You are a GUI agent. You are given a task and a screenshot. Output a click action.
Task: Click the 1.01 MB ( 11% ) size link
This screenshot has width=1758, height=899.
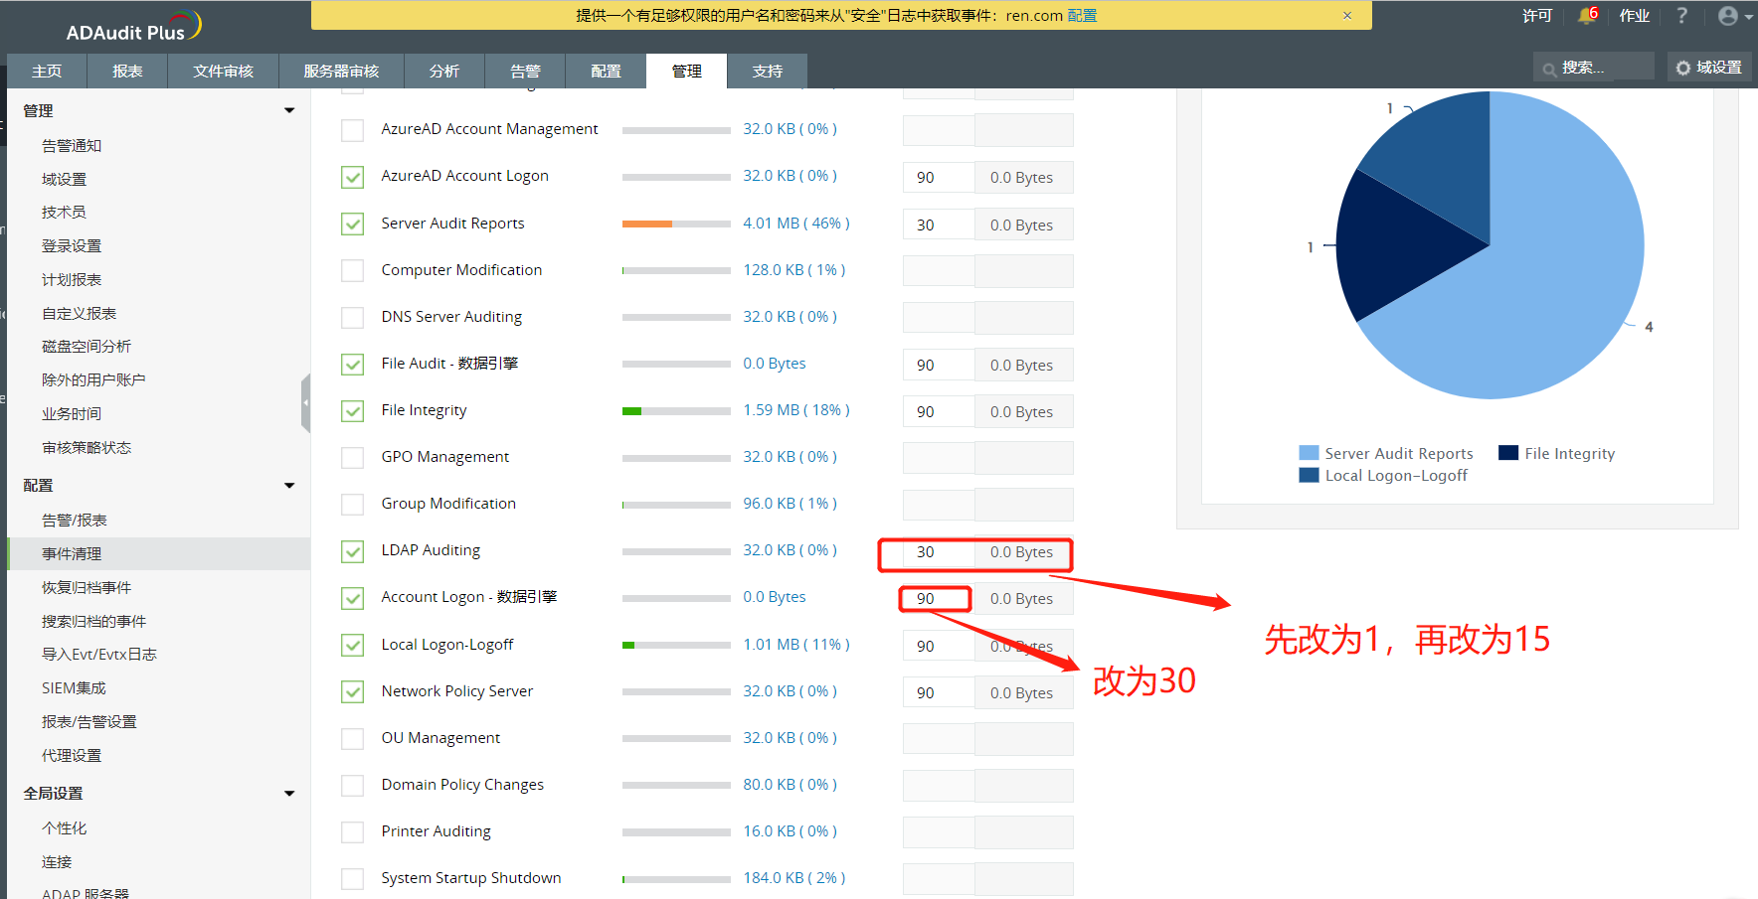pyautogui.click(x=795, y=645)
